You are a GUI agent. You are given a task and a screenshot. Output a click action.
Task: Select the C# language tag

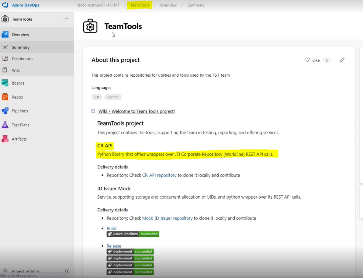tap(97, 97)
